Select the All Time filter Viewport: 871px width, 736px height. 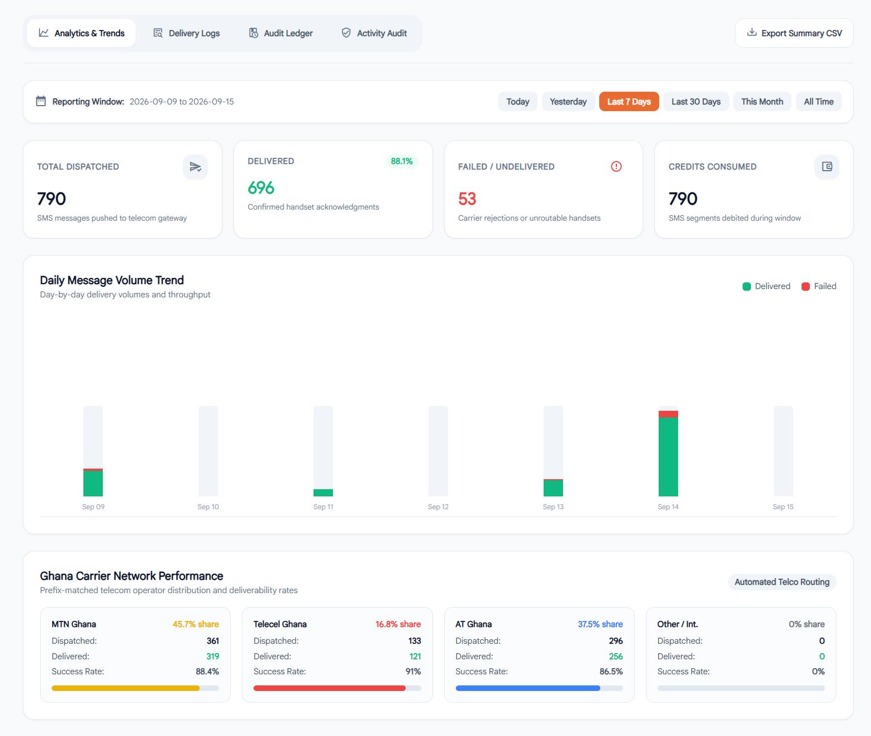tap(819, 102)
